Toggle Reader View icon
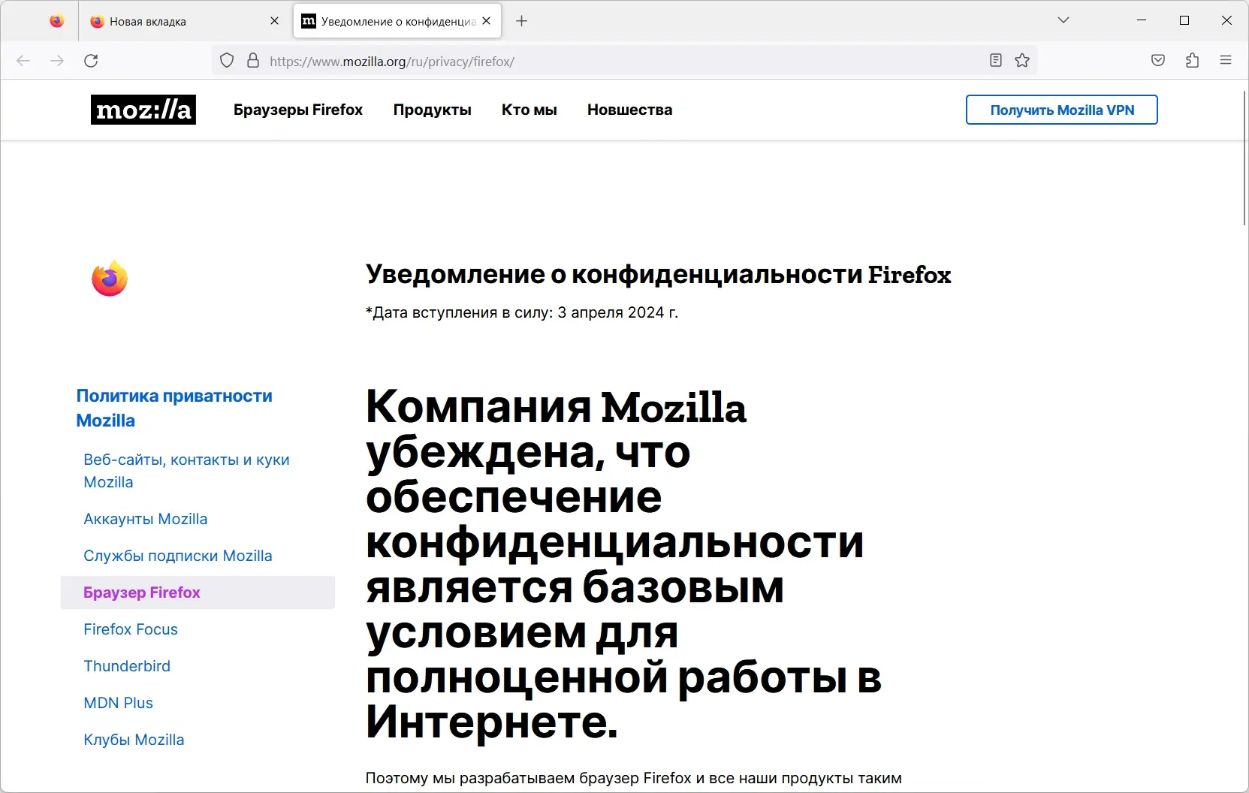1249x793 pixels. 996,61
